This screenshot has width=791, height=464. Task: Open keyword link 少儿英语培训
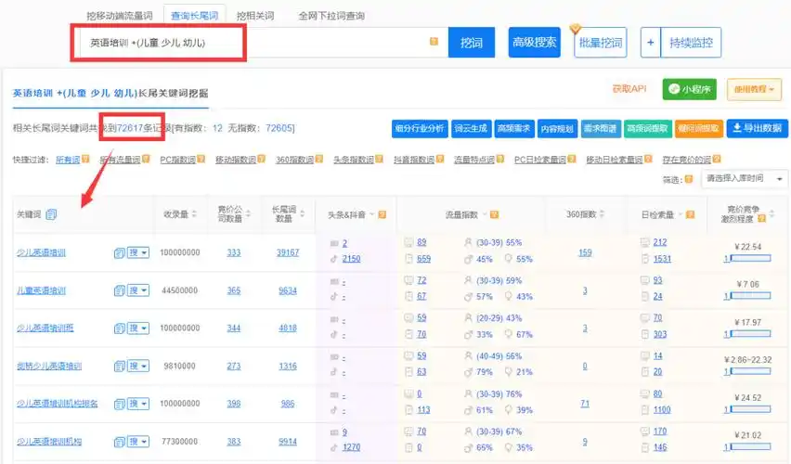tap(41, 252)
